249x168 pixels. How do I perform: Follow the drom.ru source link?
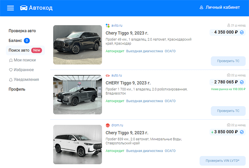tap(117, 125)
